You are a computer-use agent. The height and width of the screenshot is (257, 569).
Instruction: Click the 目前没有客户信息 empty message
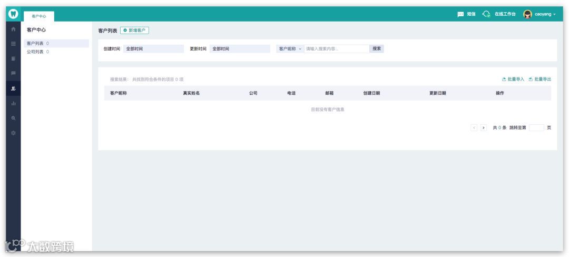(328, 110)
